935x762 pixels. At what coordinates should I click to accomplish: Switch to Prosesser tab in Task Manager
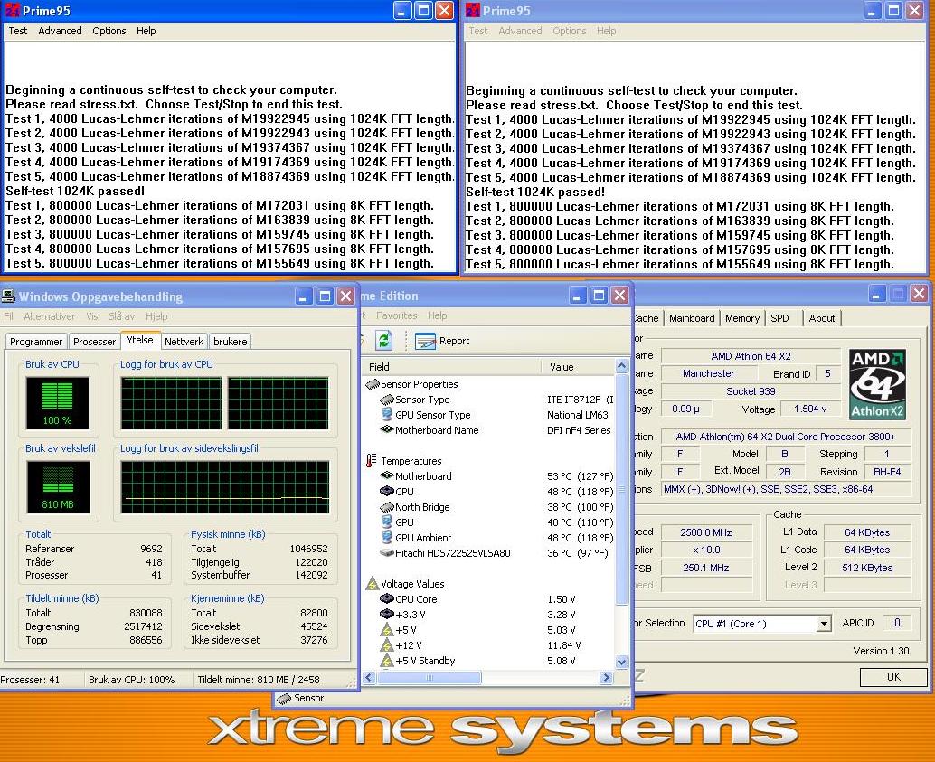pyautogui.click(x=94, y=342)
